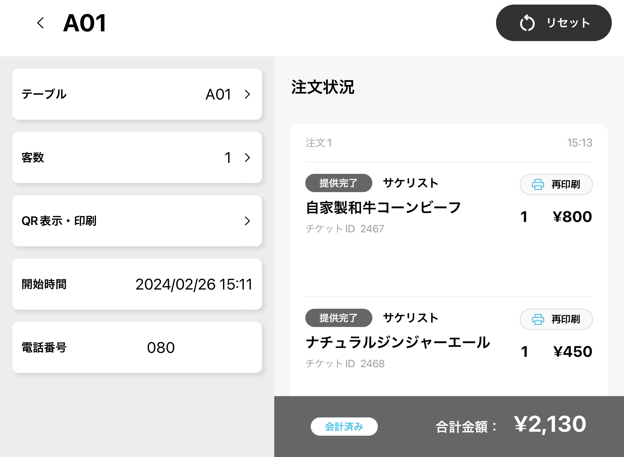Screen dimensions: 624x457
Task: Click printer icon for 自家製和牛コーンビーフ
Action: point(538,184)
